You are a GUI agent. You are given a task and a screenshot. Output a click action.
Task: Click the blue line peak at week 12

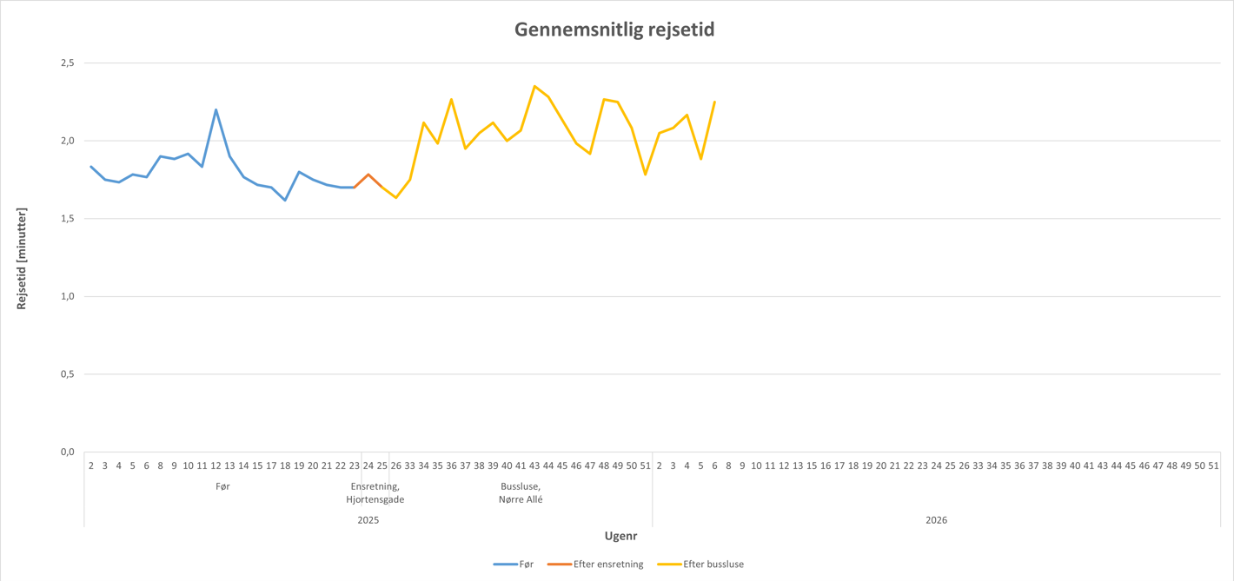pyautogui.click(x=216, y=109)
